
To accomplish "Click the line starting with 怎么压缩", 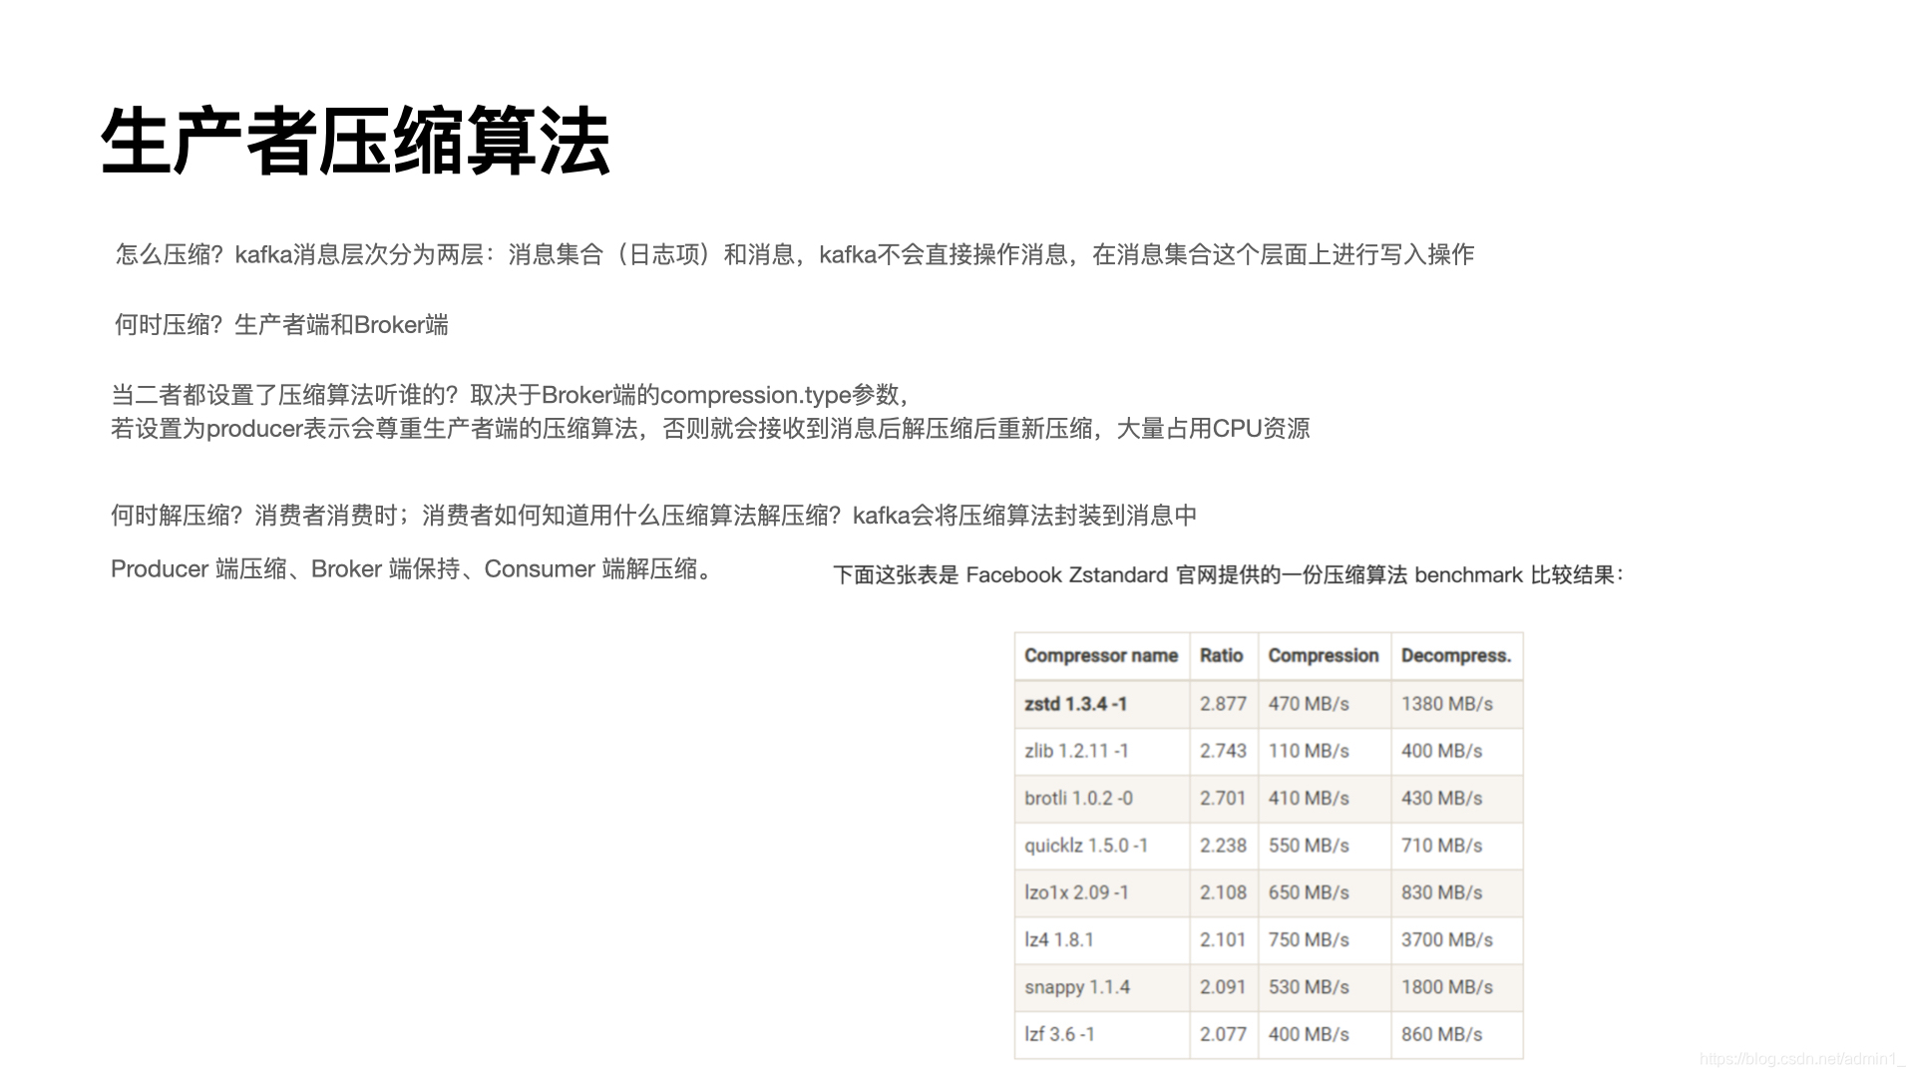I will click(x=794, y=255).
